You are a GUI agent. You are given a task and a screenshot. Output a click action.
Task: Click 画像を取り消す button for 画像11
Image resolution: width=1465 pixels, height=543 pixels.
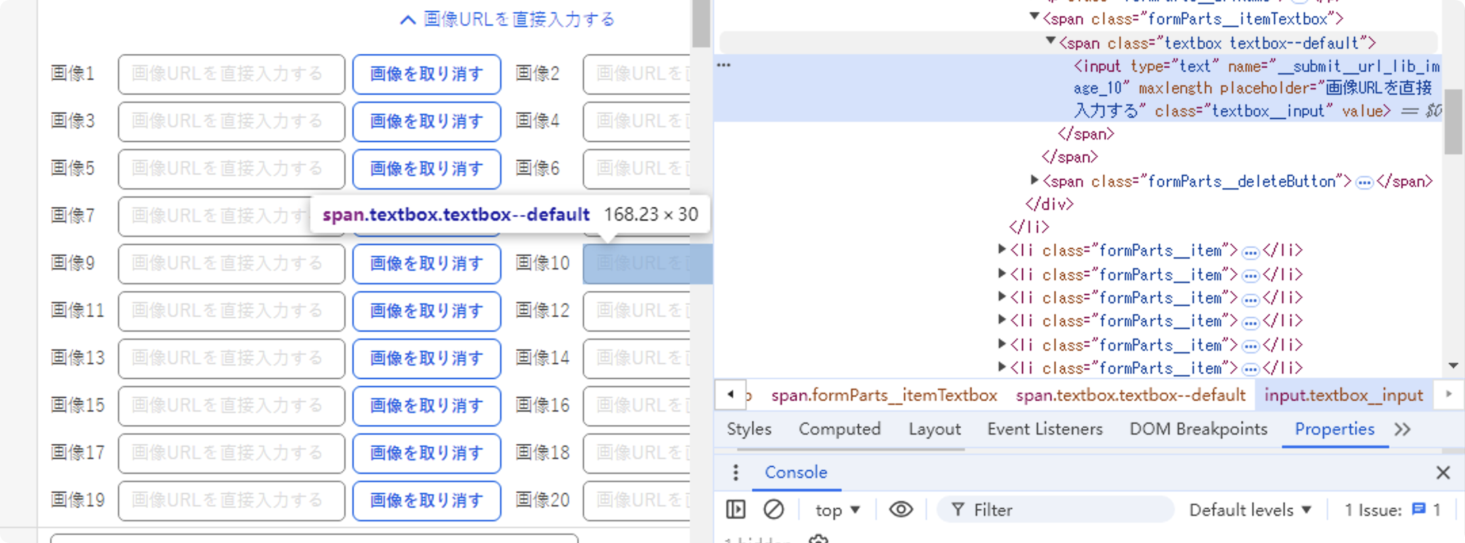tap(427, 311)
